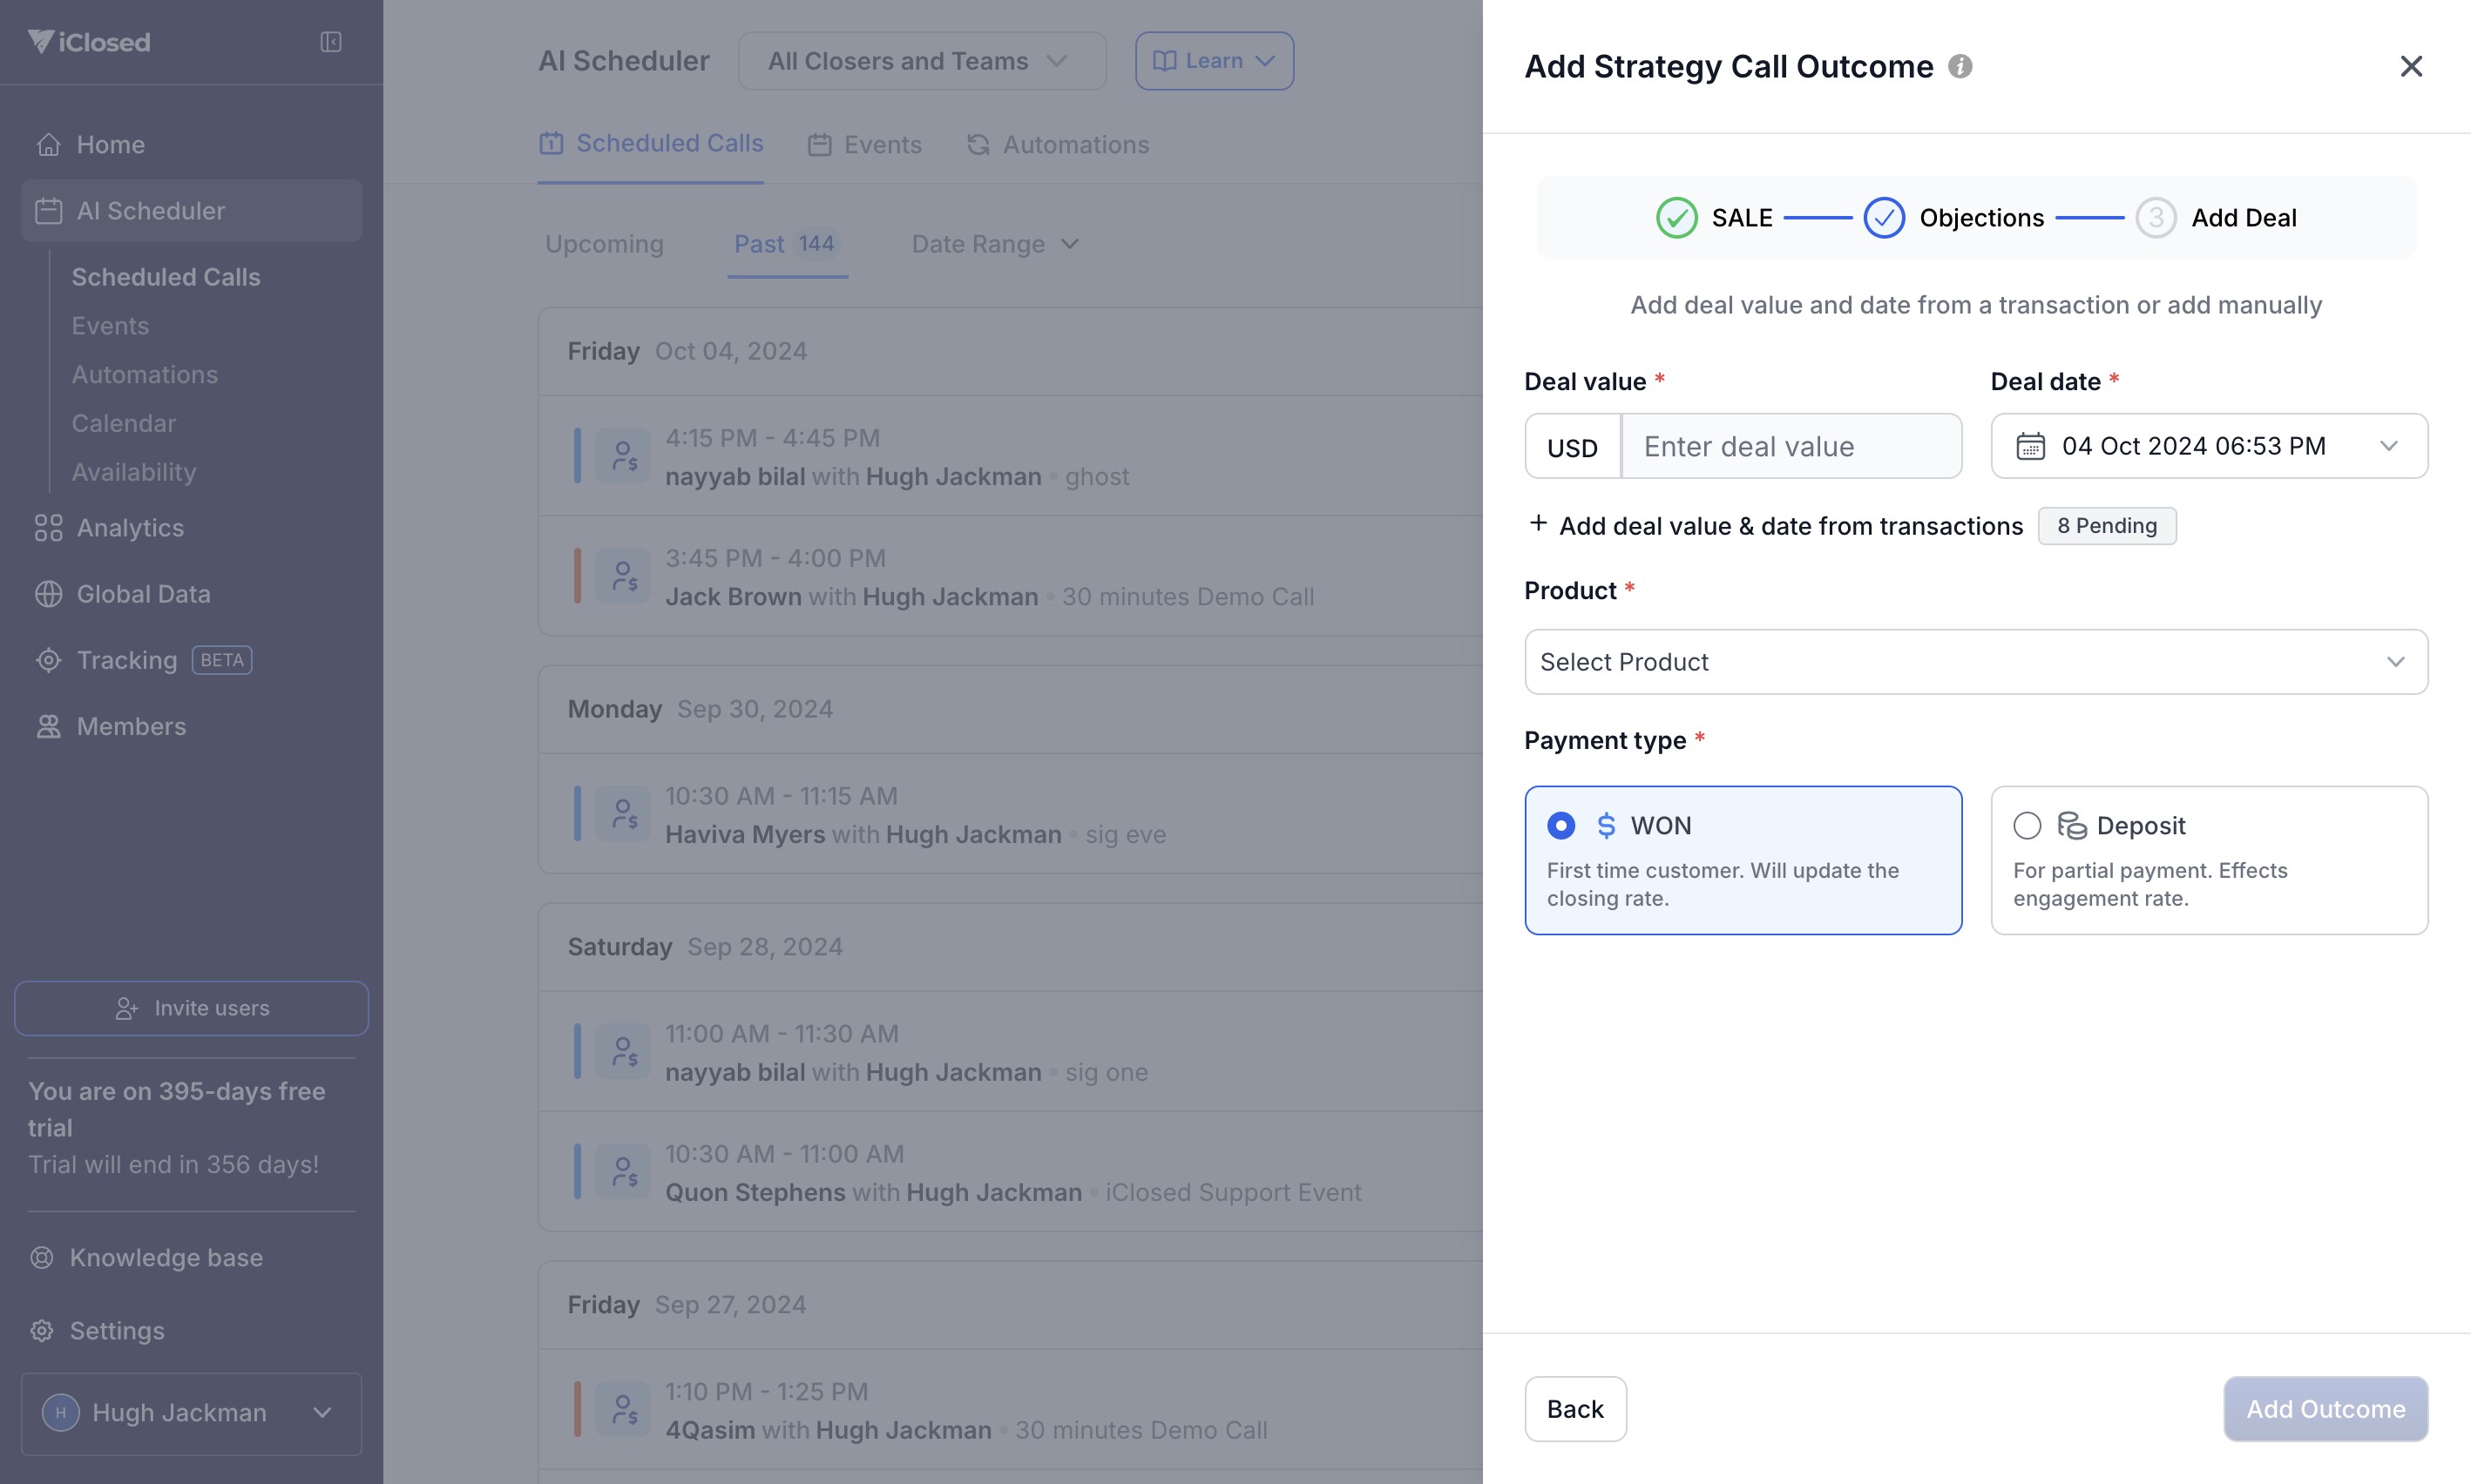
Task: Switch to the Upcoming calls tab
Action: point(604,244)
